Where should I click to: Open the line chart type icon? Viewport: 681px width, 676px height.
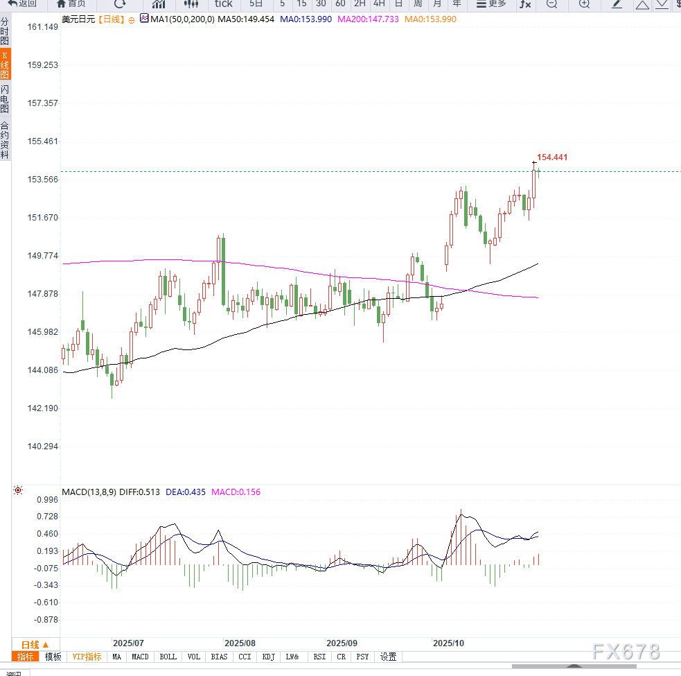pyautogui.click(x=159, y=4)
